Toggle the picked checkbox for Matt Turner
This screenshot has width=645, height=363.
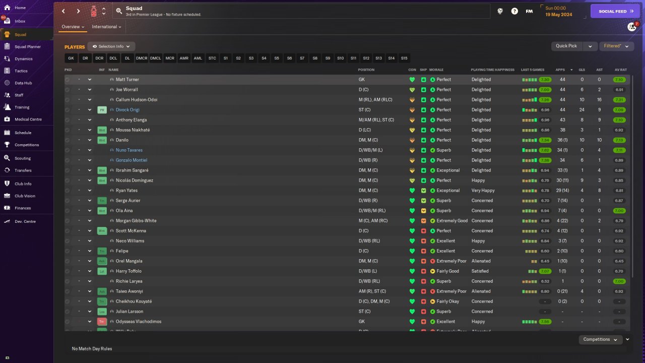click(68, 80)
